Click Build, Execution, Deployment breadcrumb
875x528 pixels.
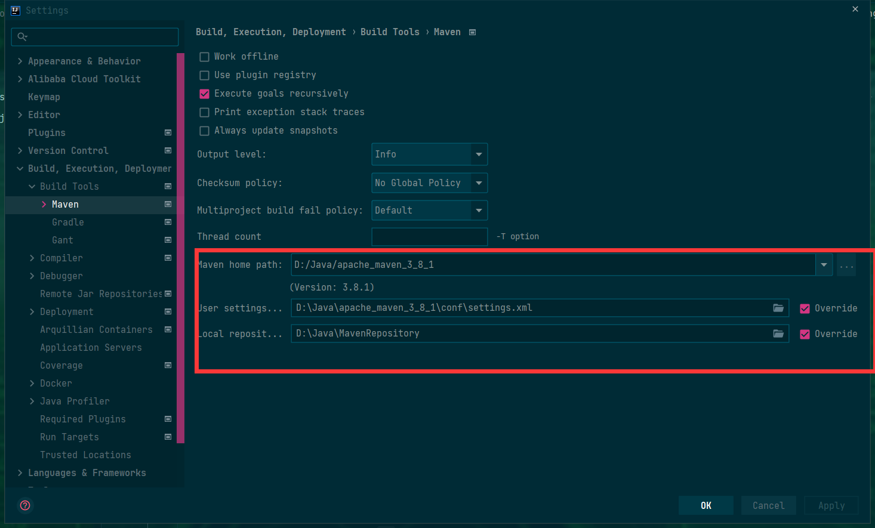click(x=271, y=32)
